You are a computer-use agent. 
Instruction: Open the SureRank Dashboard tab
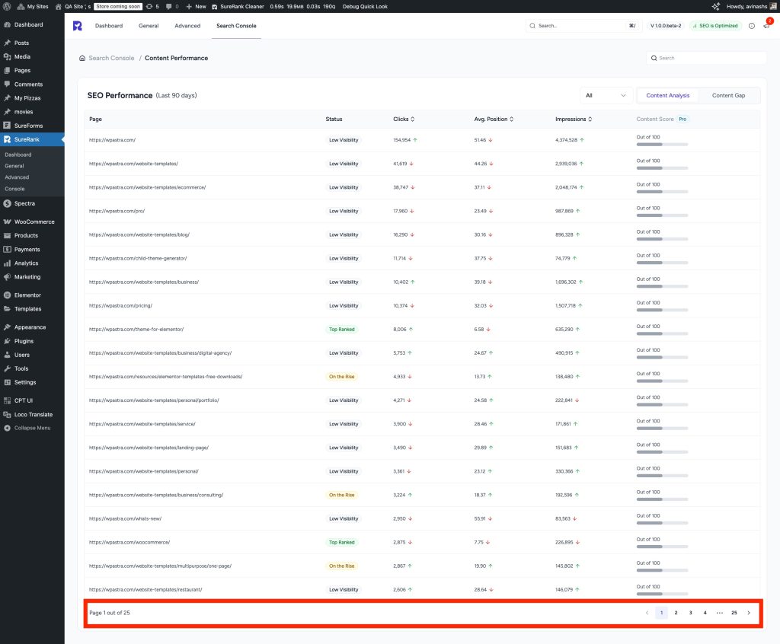(109, 26)
